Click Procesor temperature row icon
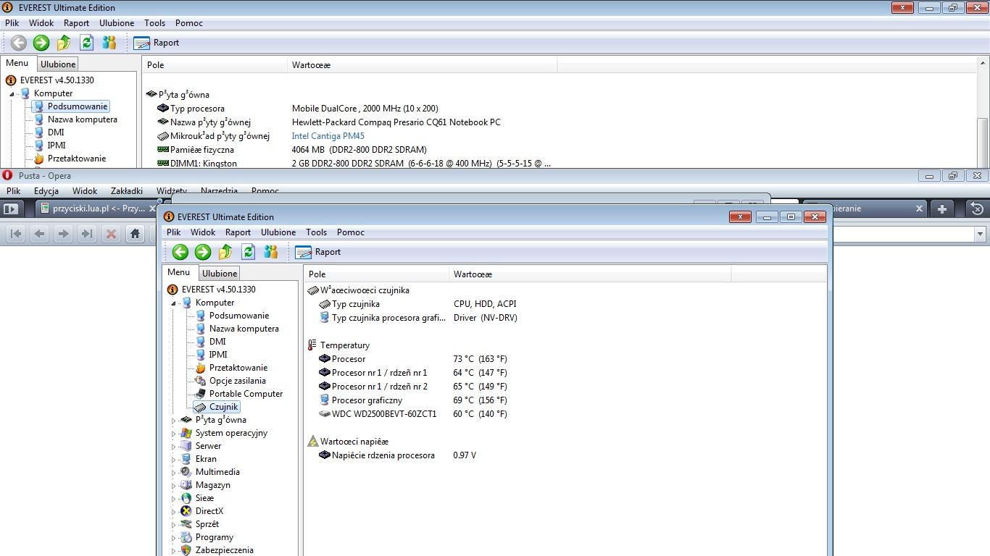This screenshot has height=556, width=990. tap(325, 359)
